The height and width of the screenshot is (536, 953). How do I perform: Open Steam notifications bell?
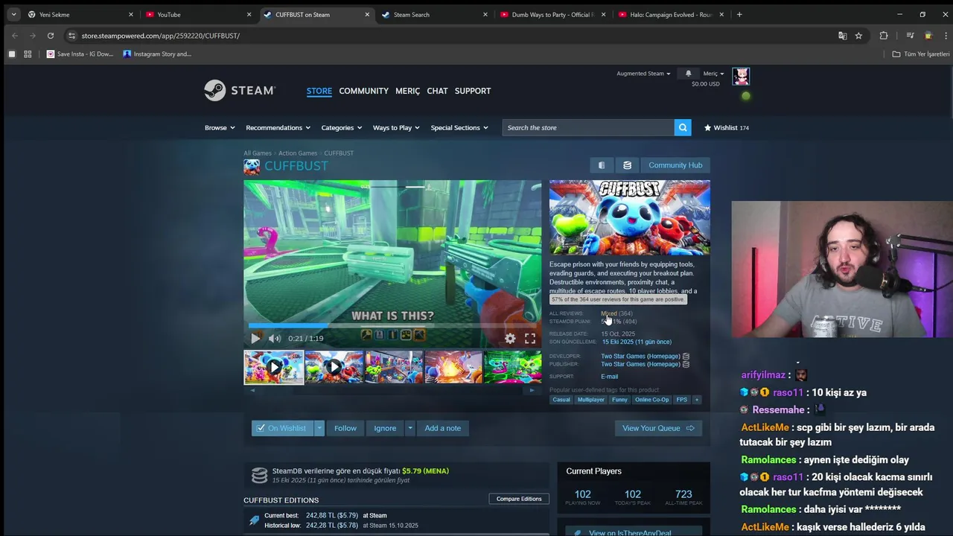[688, 74]
